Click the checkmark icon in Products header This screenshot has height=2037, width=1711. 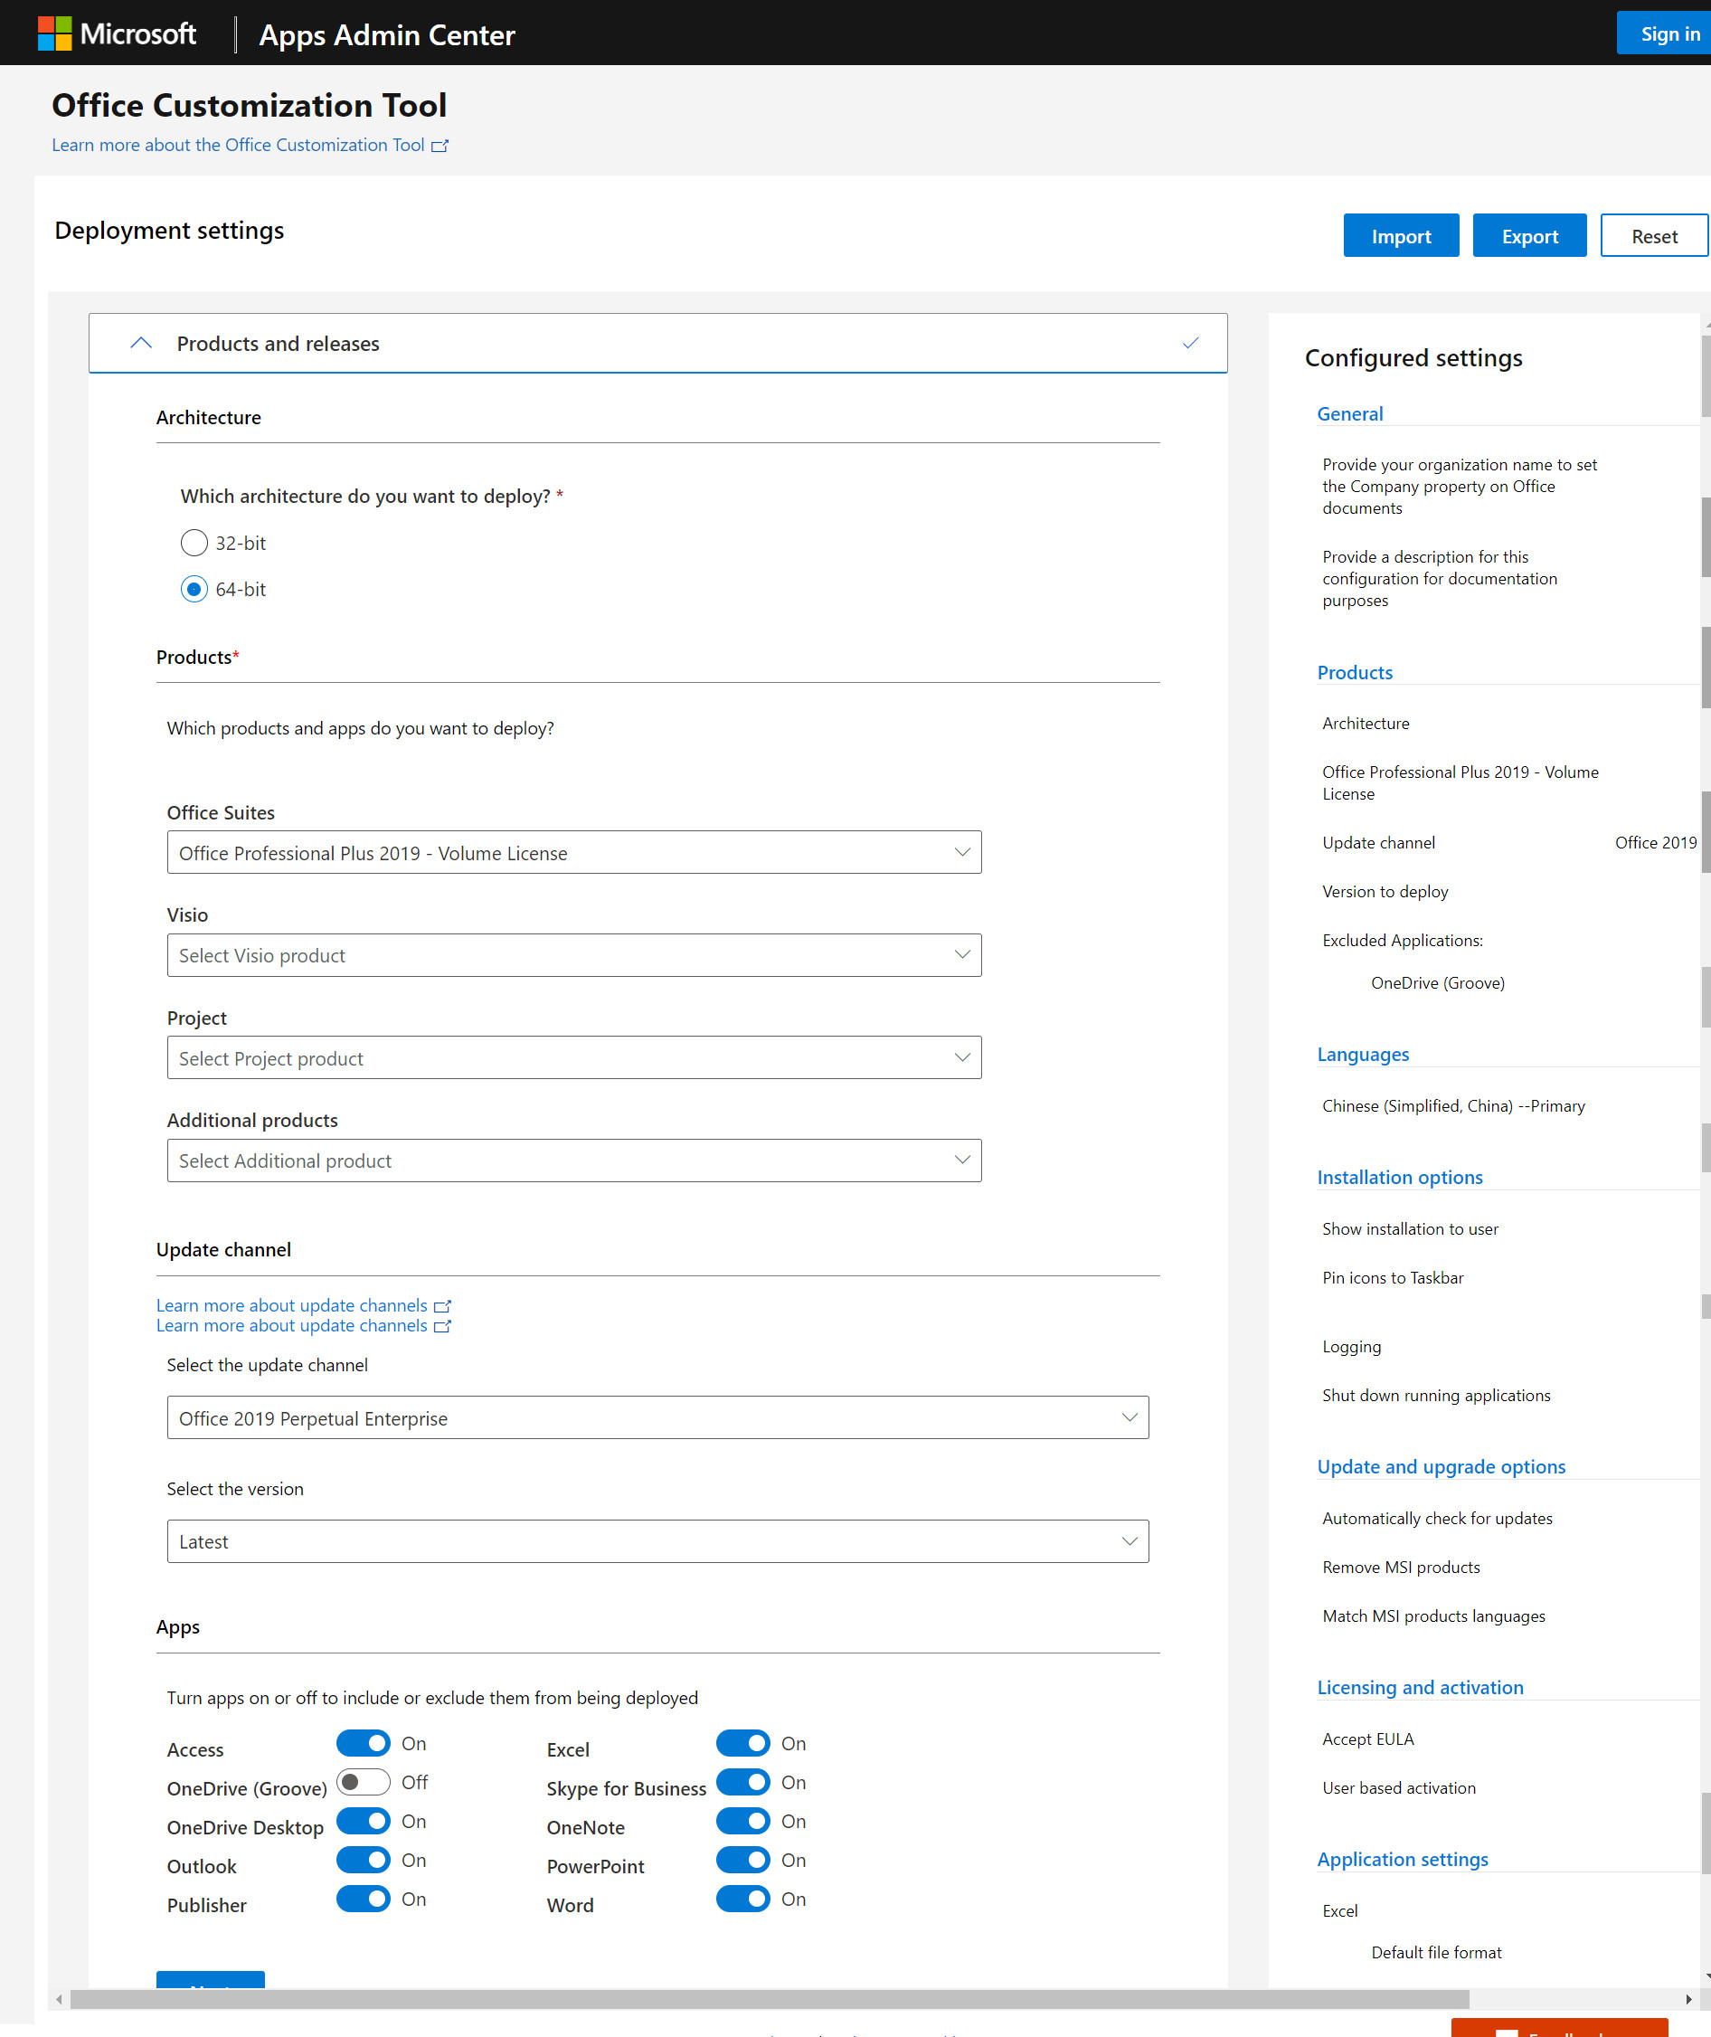[x=1190, y=344]
